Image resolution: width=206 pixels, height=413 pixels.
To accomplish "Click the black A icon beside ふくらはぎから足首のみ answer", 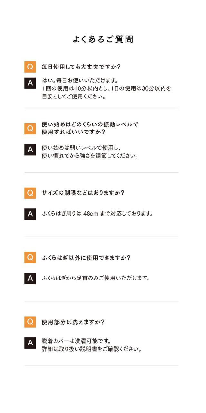I will [x=30, y=279].
